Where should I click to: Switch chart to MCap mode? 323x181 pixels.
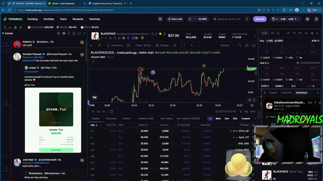(x=148, y=46)
